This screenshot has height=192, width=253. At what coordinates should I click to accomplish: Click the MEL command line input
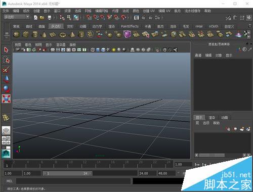coord(73,181)
